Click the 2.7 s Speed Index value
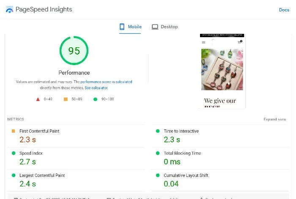This screenshot has height=199, width=296. (x=27, y=162)
